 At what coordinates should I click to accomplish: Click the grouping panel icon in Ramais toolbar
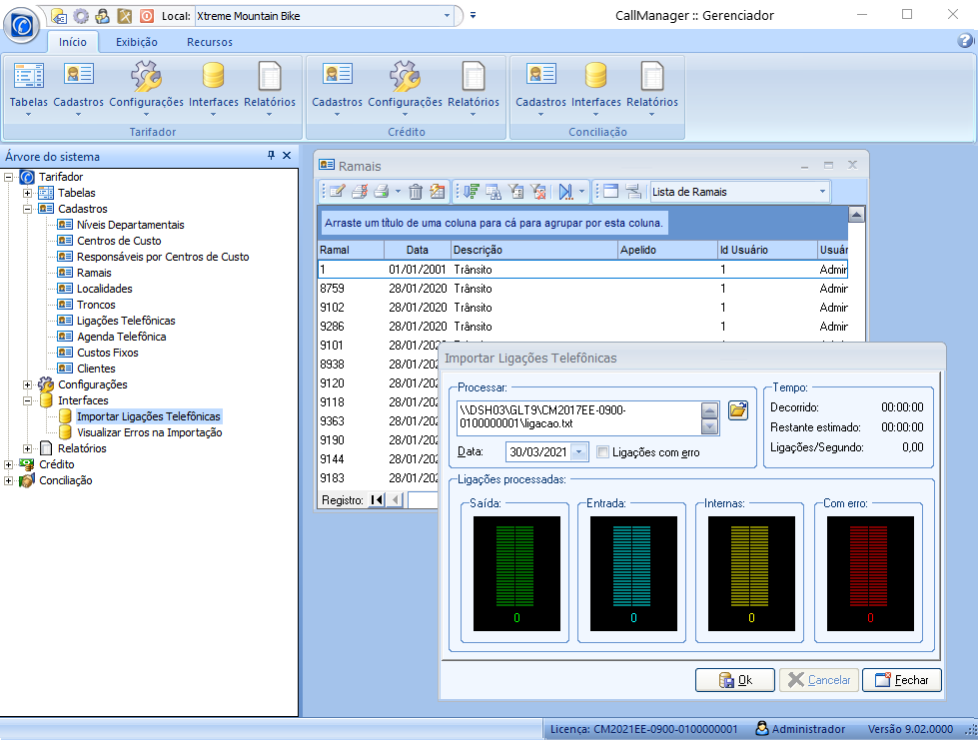click(x=633, y=192)
